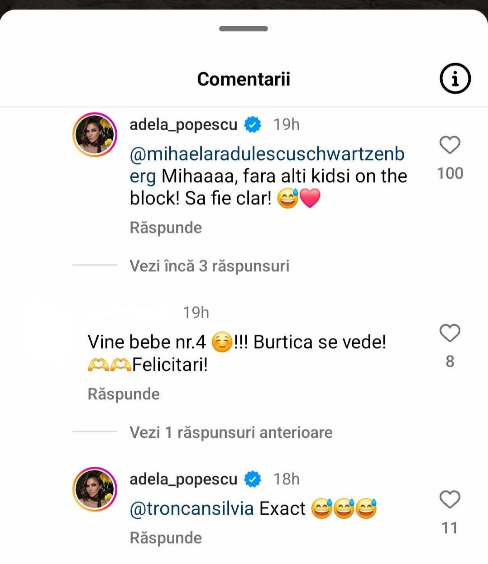Tap 'Răspunde' under the top comment
Image resolution: width=488 pixels, height=564 pixels.
point(166,227)
